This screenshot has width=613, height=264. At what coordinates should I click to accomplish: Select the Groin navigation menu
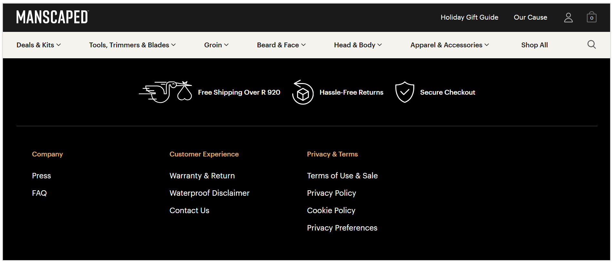[x=216, y=45]
